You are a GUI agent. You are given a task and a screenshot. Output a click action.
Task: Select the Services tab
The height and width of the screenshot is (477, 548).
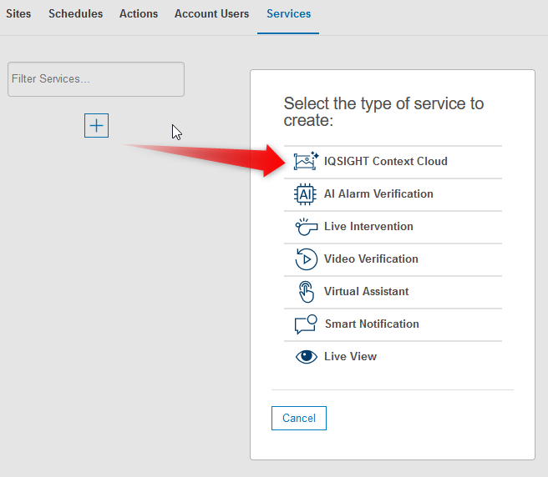(288, 13)
